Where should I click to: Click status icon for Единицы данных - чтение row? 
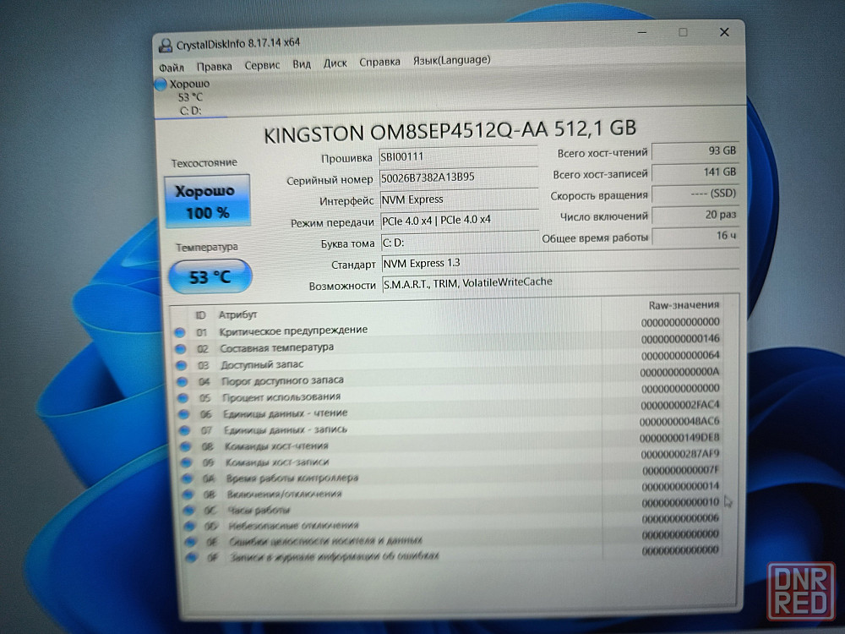click(184, 414)
